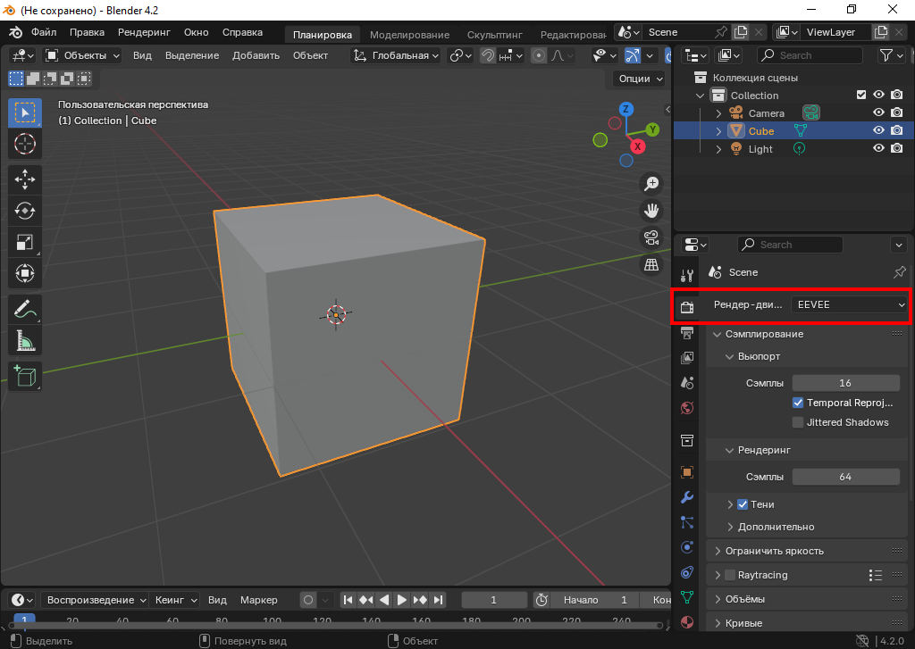Select the Move tool in the toolbar

(25, 179)
